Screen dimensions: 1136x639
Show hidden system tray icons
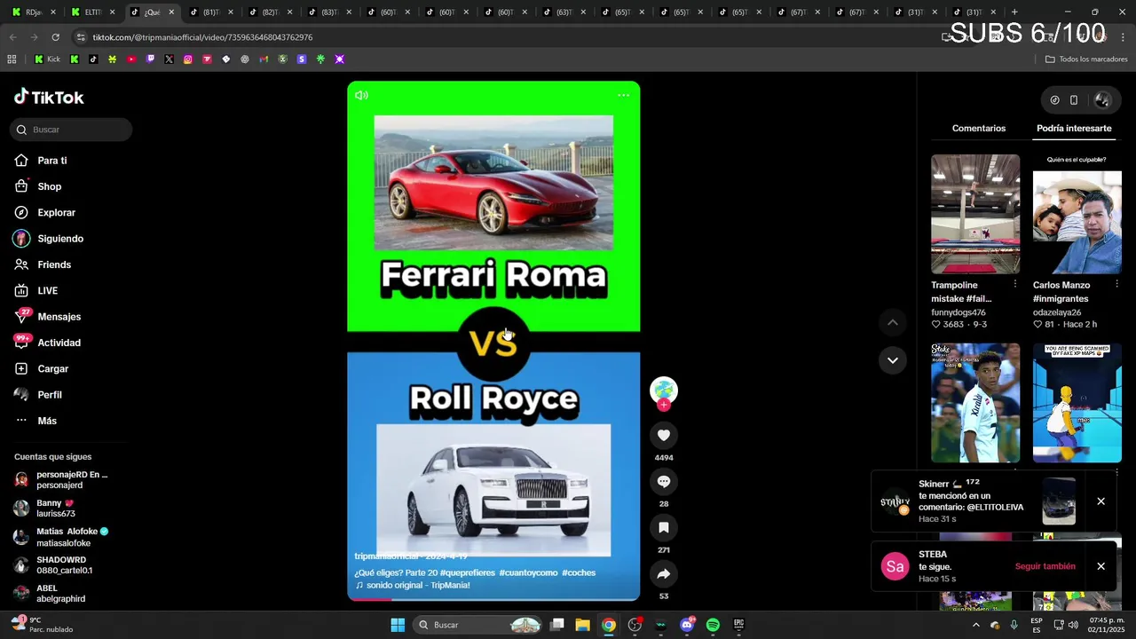tap(975, 625)
